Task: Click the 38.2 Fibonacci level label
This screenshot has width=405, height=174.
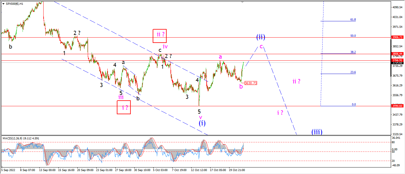Action: 353,52
